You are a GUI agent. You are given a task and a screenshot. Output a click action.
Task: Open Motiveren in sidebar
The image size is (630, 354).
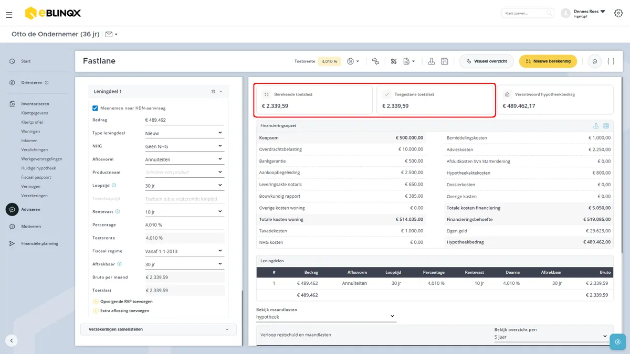[x=31, y=227]
